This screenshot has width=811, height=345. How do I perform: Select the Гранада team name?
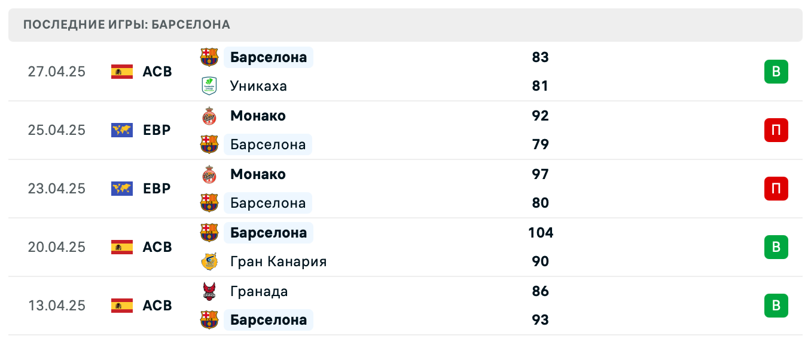click(258, 291)
